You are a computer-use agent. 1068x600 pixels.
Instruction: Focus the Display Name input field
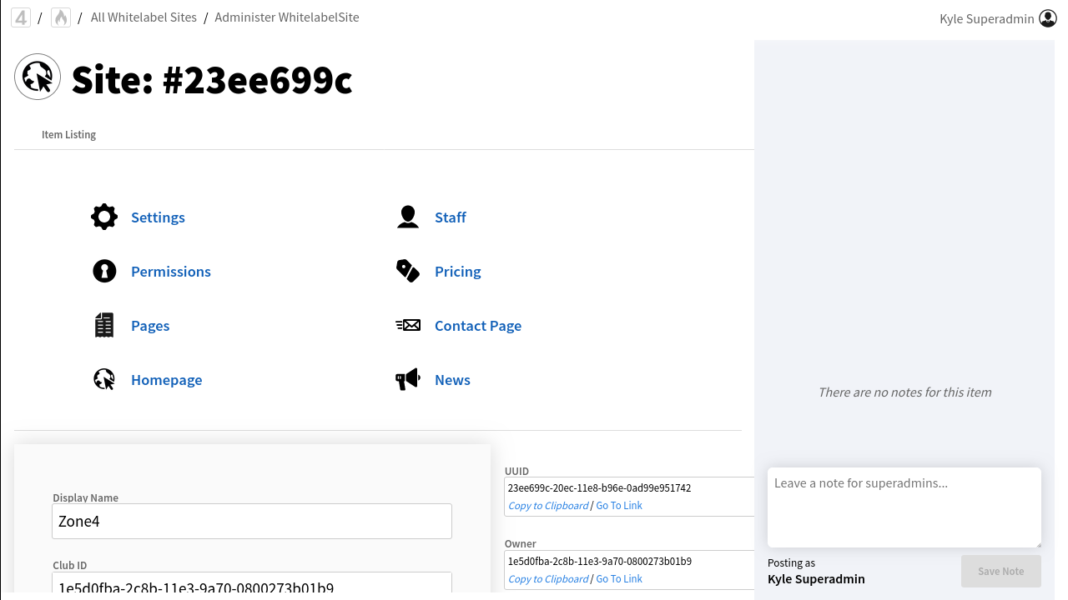coord(252,522)
